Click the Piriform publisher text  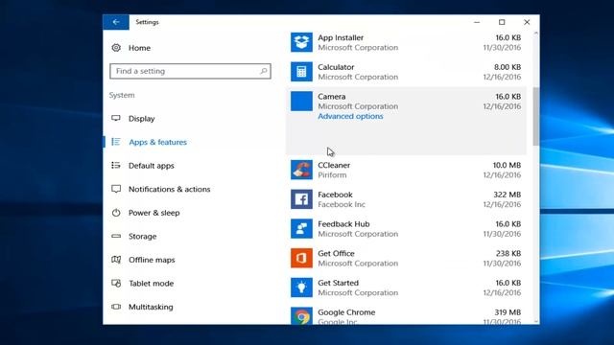tap(332, 174)
